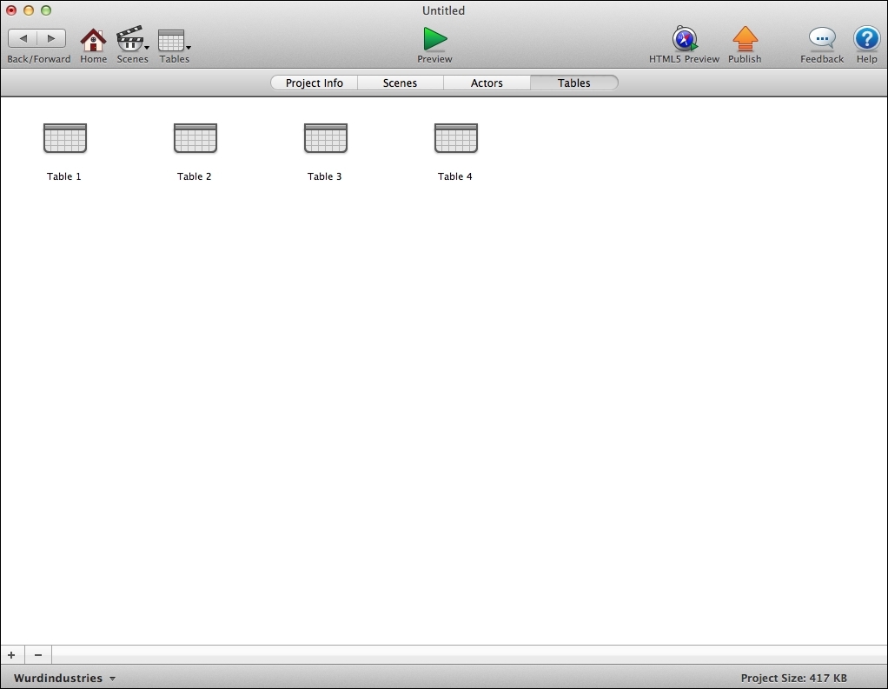Click the Tables grid toolbar icon

tap(171, 40)
